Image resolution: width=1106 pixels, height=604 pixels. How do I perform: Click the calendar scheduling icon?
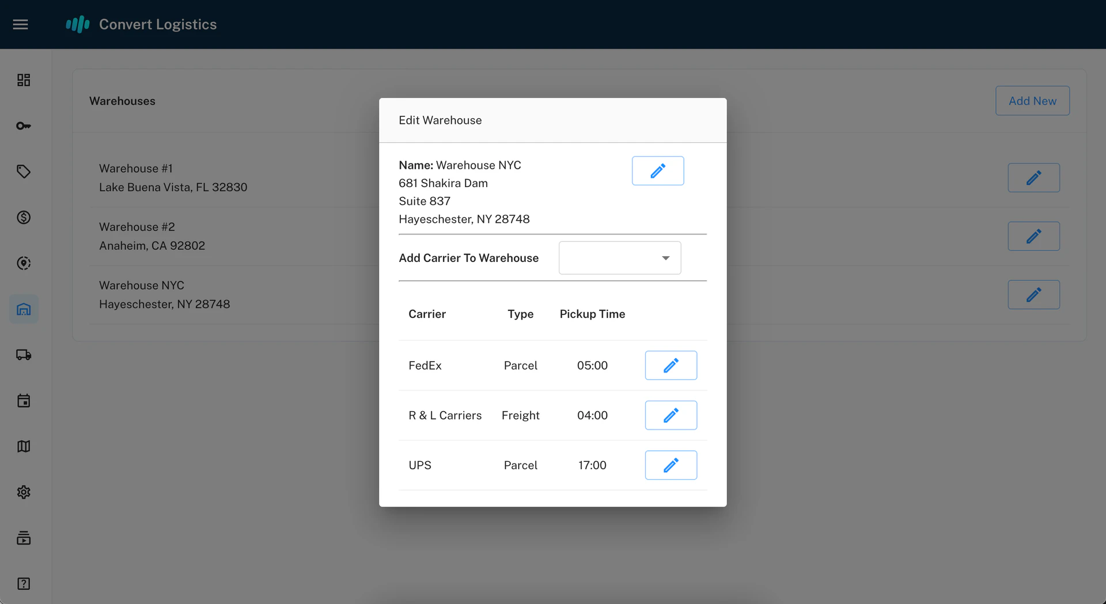pos(24,401)
